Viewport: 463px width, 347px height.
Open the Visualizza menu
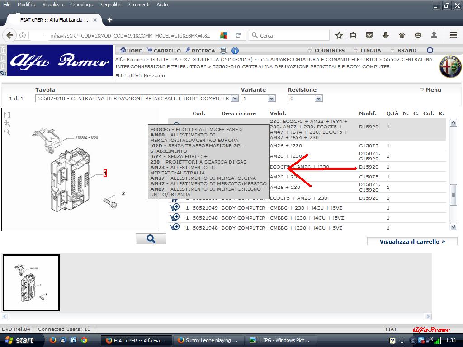click(x=52, y=5)
